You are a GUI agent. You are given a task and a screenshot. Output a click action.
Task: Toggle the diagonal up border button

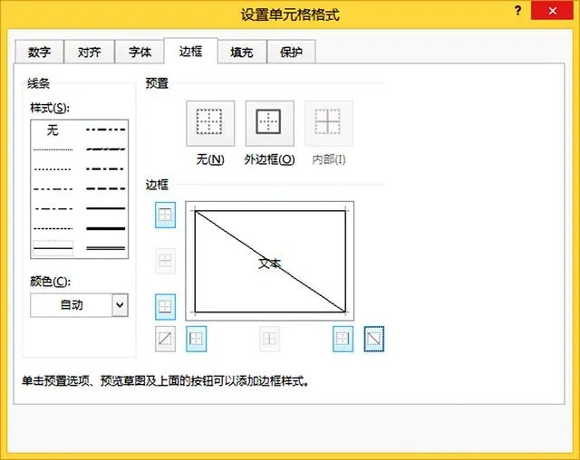[x=165, y=339]
